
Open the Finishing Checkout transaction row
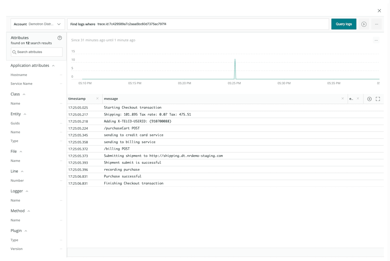[x=225, y=184]
